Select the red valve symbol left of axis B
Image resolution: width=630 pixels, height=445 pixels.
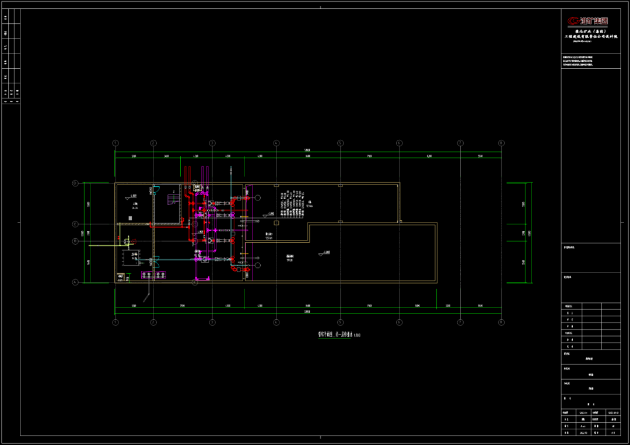pyautogui.click(x=134, y=240)
